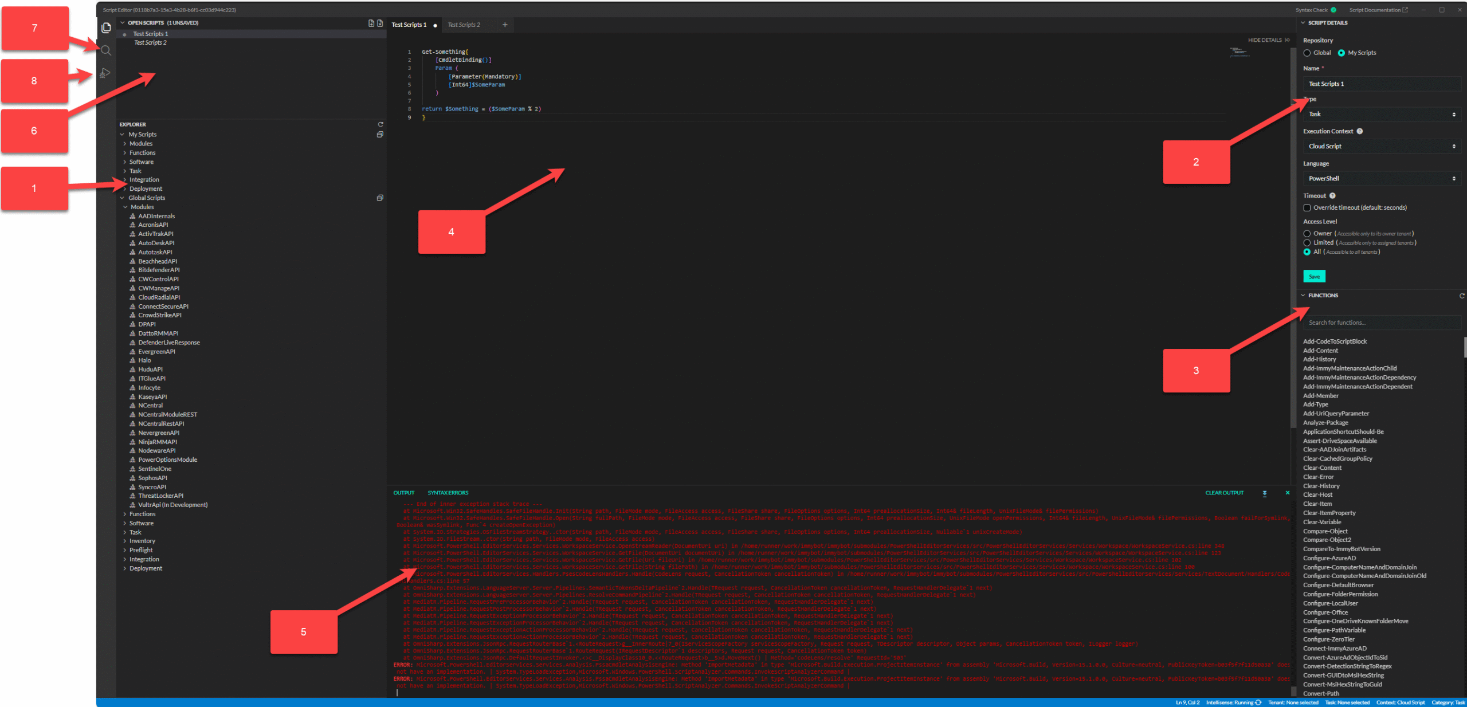Click the new script icon in Open Scripts

tap(371, 23)
